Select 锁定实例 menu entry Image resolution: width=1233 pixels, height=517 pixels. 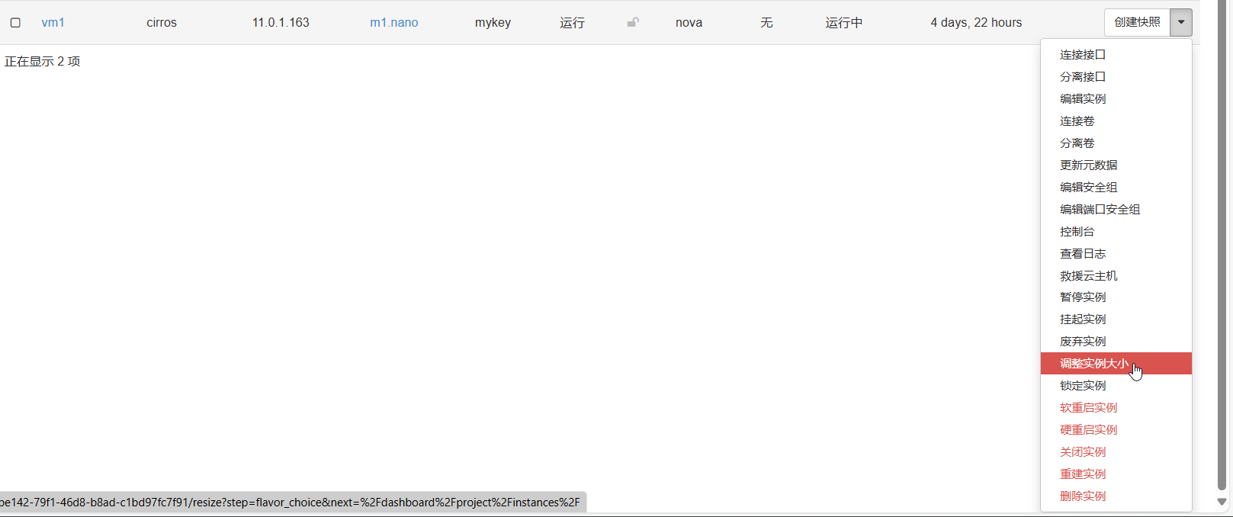point(1116,386)
